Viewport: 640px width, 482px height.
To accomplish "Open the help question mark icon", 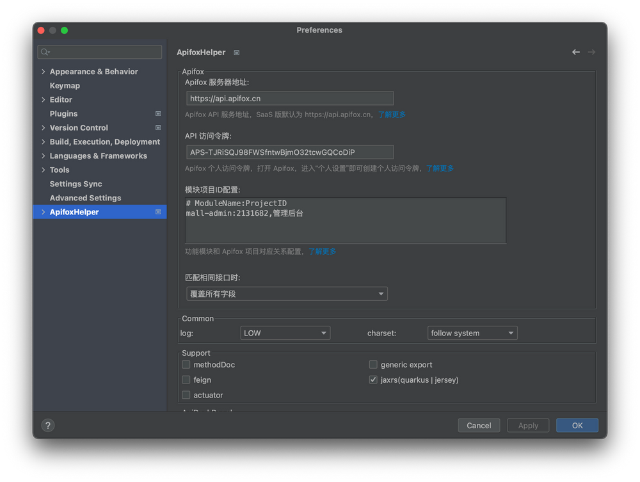I will [x=47, y=425].
